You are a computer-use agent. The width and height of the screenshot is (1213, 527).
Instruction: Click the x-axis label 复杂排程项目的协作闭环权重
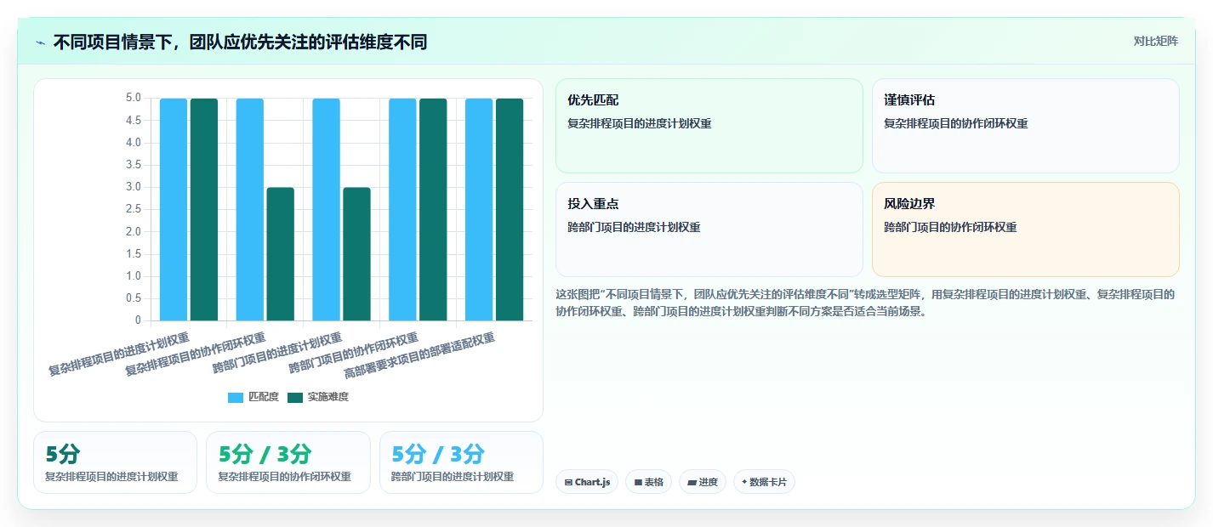click(x=196, y=353)
